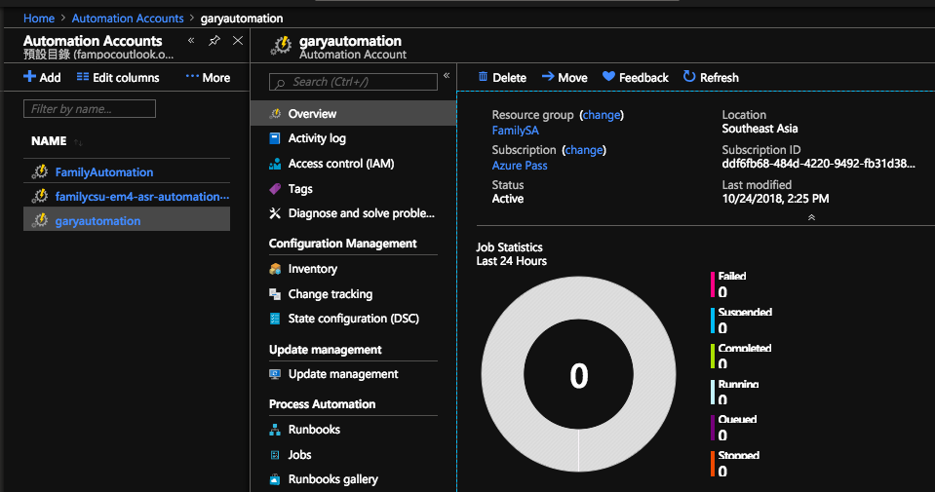
Task: Click the Active status text
Action: pos(507,199)
